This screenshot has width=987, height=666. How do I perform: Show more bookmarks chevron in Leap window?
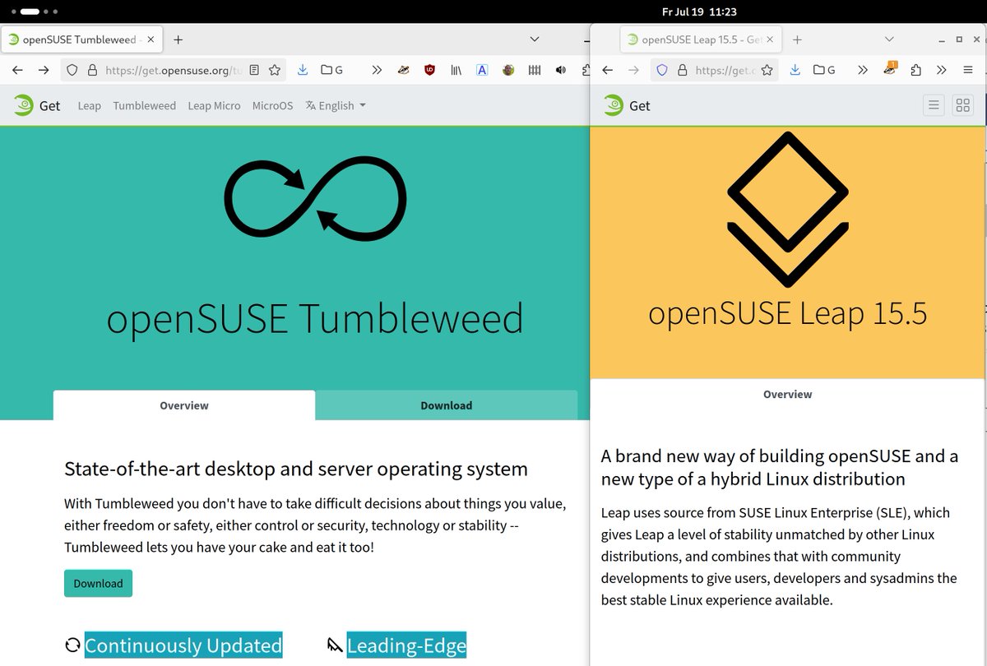click(862, 70)
